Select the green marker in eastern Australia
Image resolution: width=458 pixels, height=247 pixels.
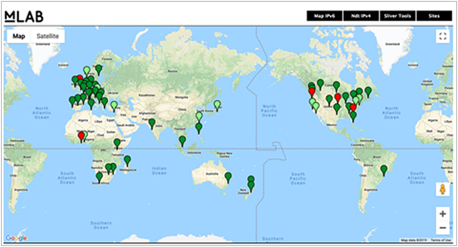pyautogui.click(x=228, y=177)
